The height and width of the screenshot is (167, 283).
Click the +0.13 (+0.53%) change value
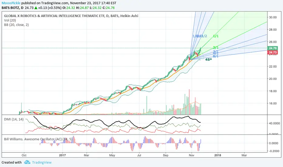tap(49, 8)
